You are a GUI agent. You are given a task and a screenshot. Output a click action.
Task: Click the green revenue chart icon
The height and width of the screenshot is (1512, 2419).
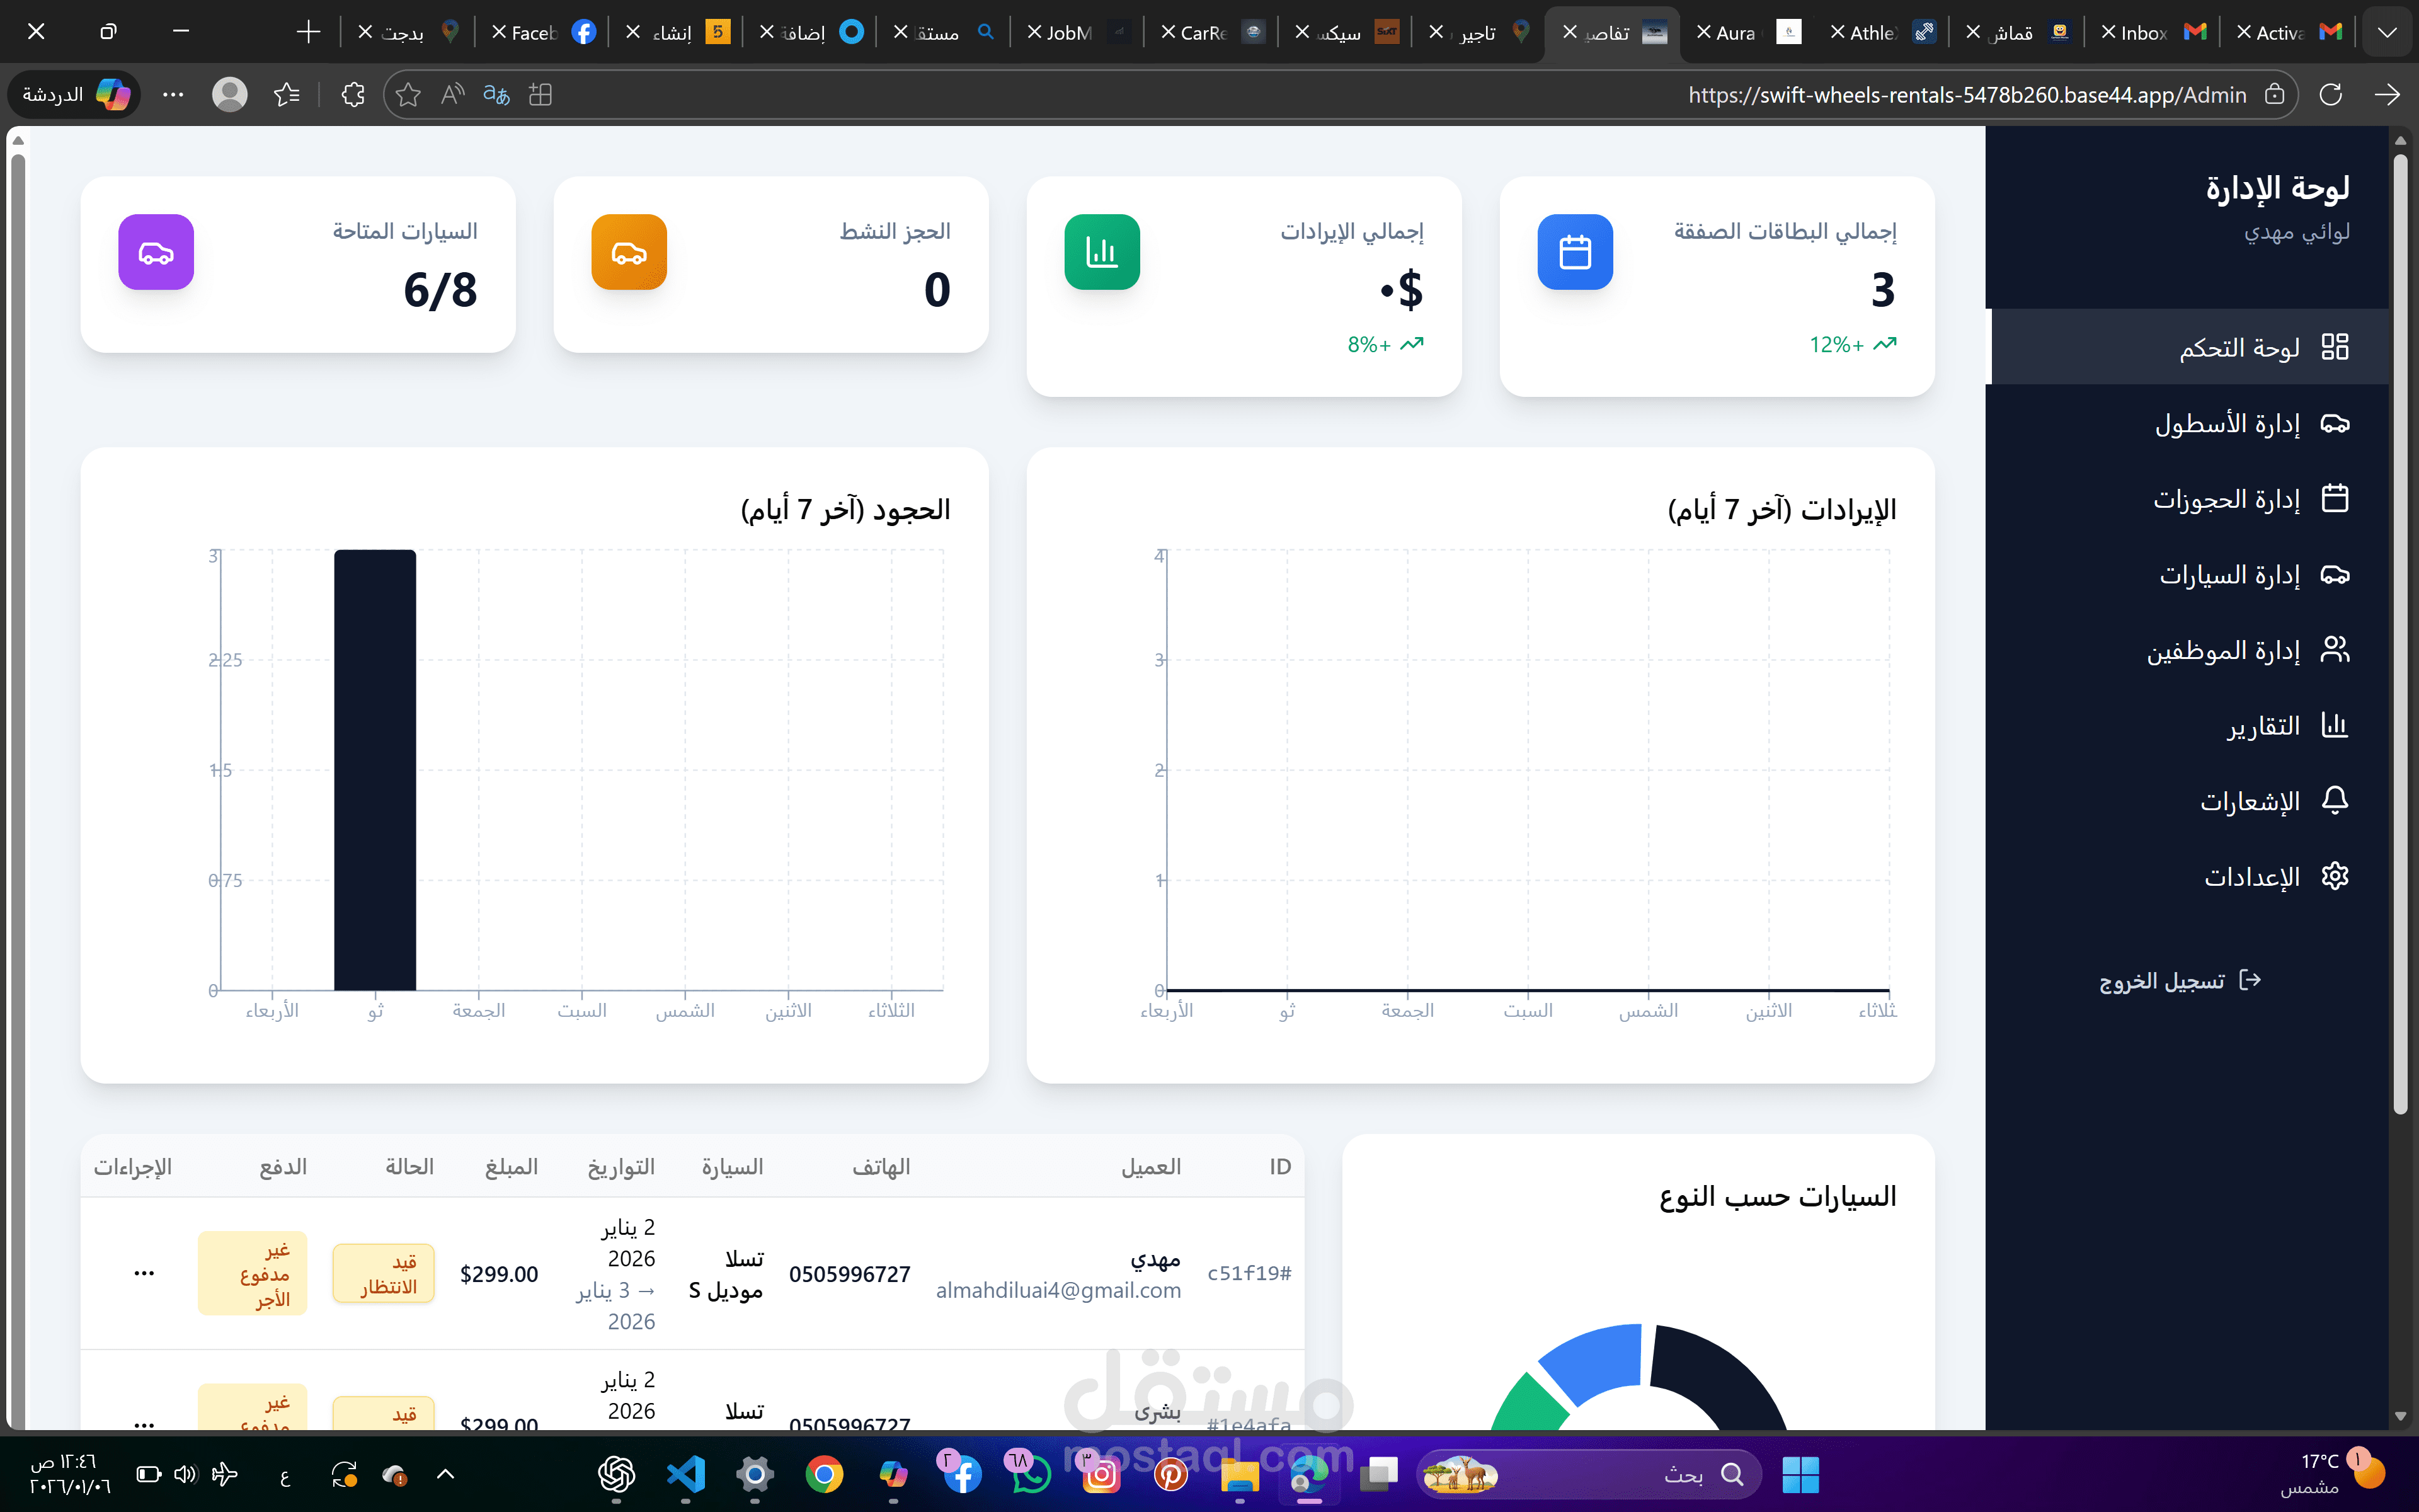point(1102,252)
